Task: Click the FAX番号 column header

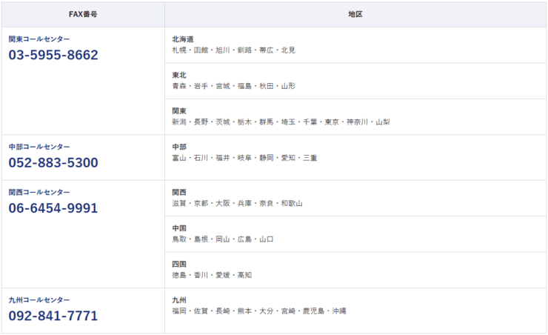Action: click(83, 14)
